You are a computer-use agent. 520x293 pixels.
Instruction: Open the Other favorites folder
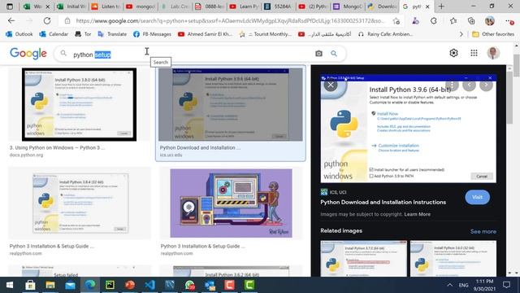click(493, 34)
